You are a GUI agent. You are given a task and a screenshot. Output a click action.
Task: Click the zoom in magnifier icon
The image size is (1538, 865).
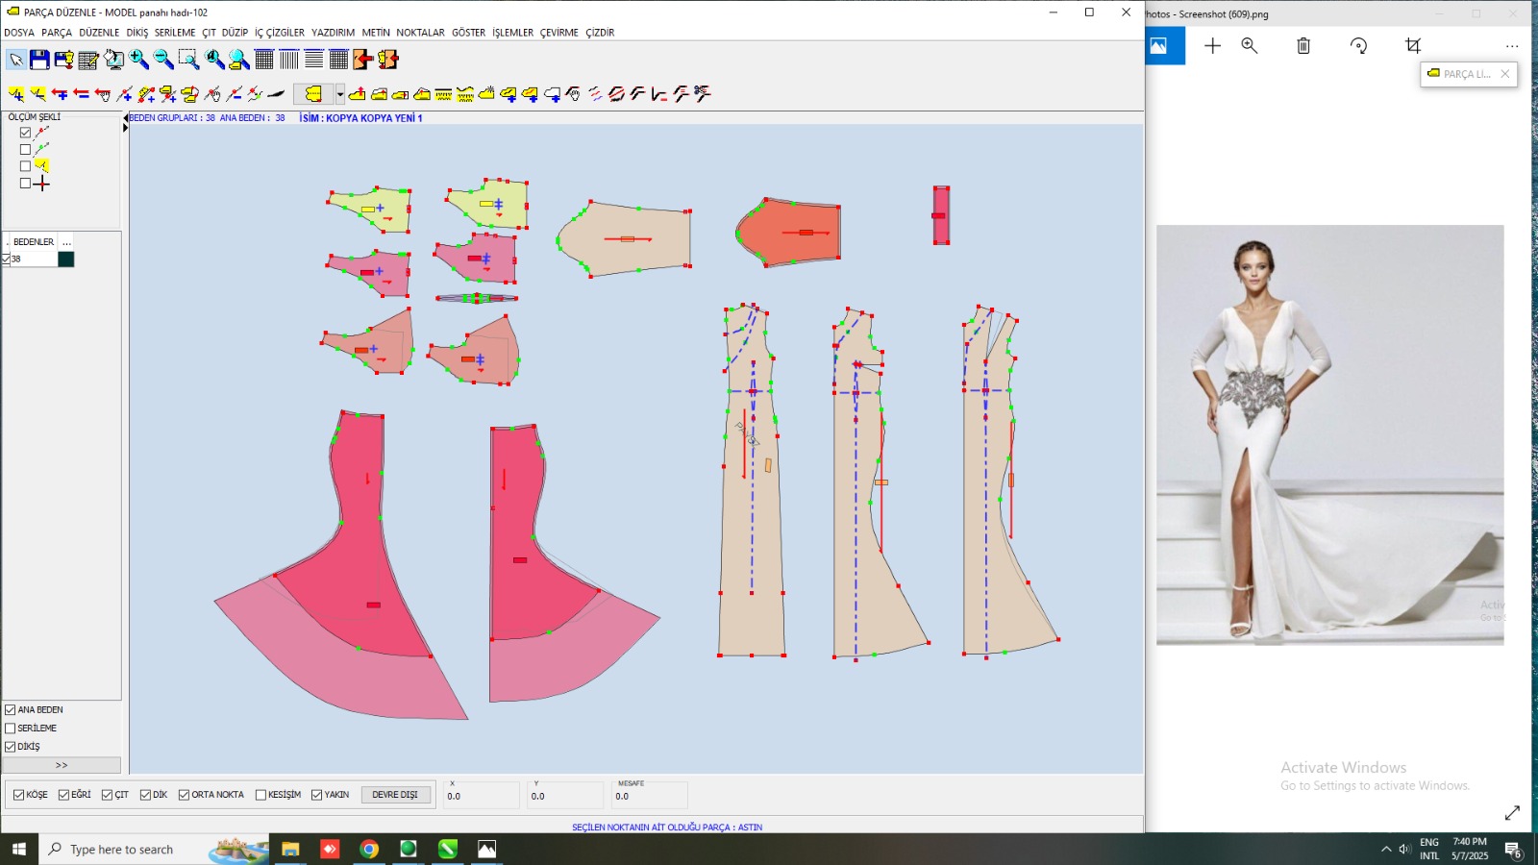(139, 60)
